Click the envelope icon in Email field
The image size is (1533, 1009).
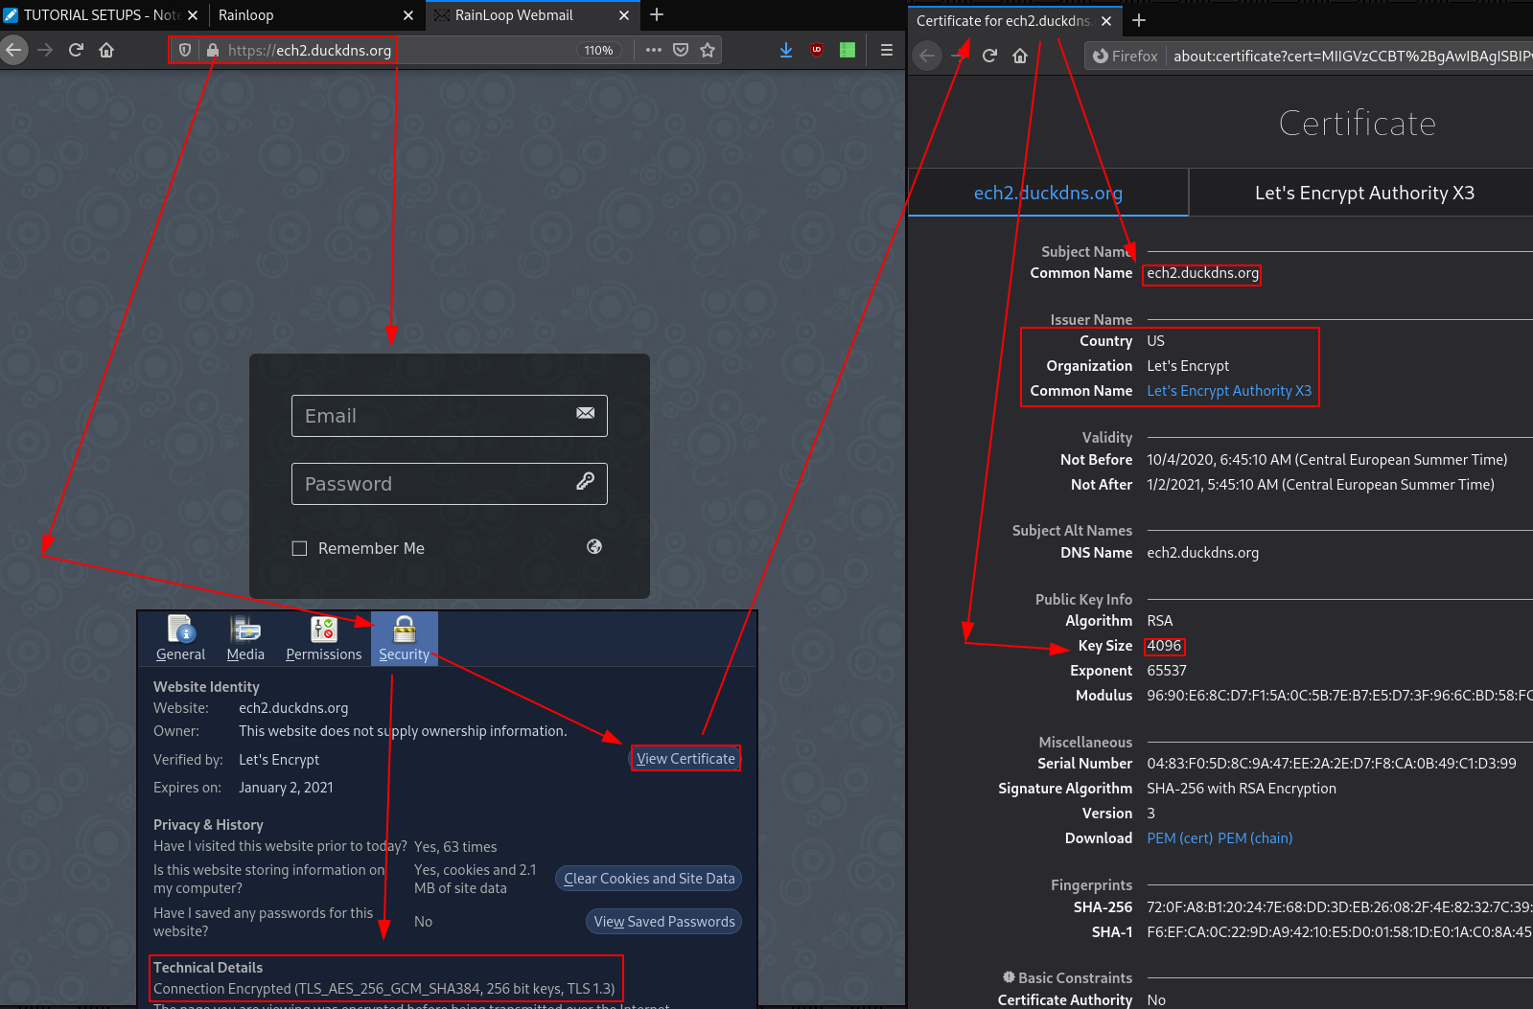(x=585, y=413)
